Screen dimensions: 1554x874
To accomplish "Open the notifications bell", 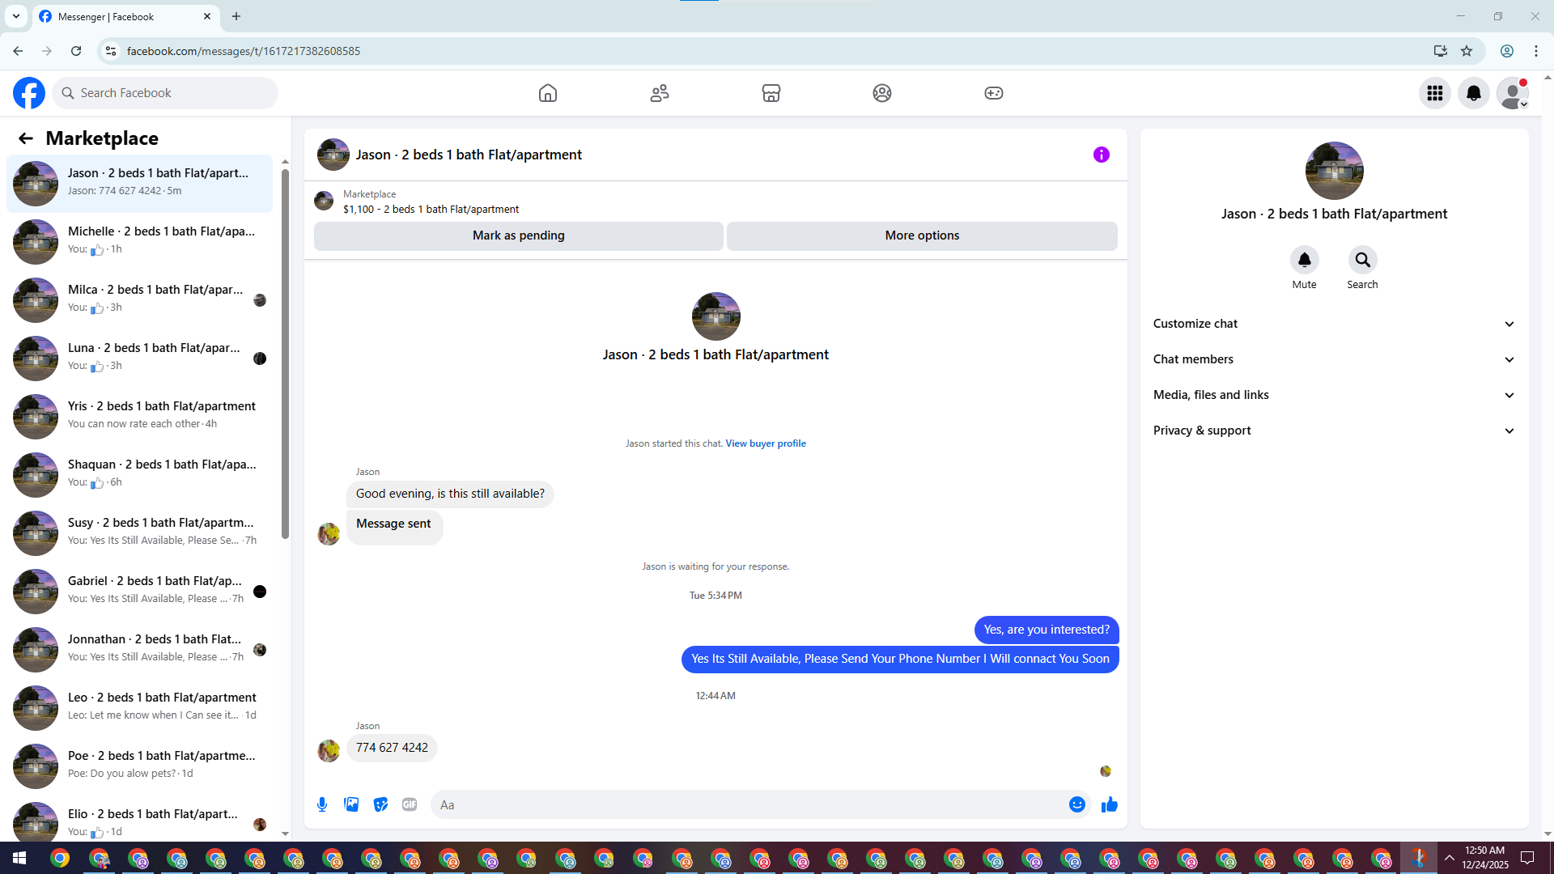I will tap(1473, 93).
